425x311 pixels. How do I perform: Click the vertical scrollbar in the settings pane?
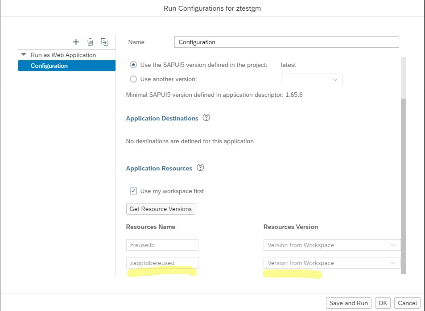pyautogui.click(x=404, y=178)
